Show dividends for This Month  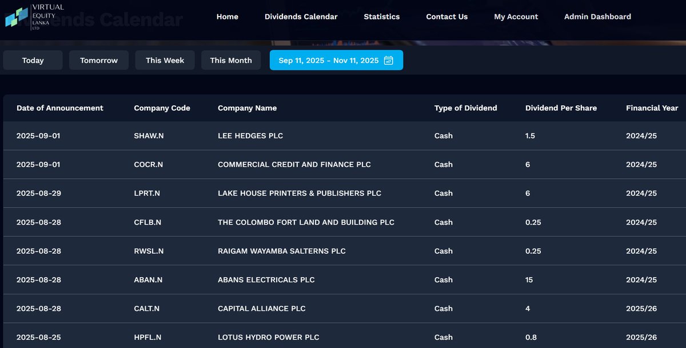[231, 61]
